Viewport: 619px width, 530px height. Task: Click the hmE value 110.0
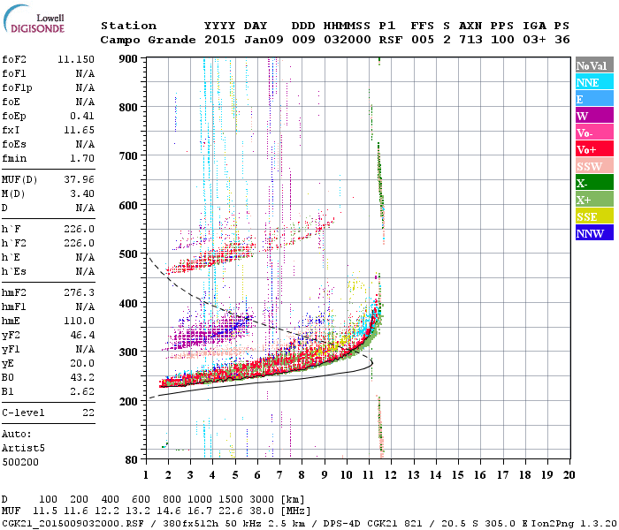pos(79,321)
